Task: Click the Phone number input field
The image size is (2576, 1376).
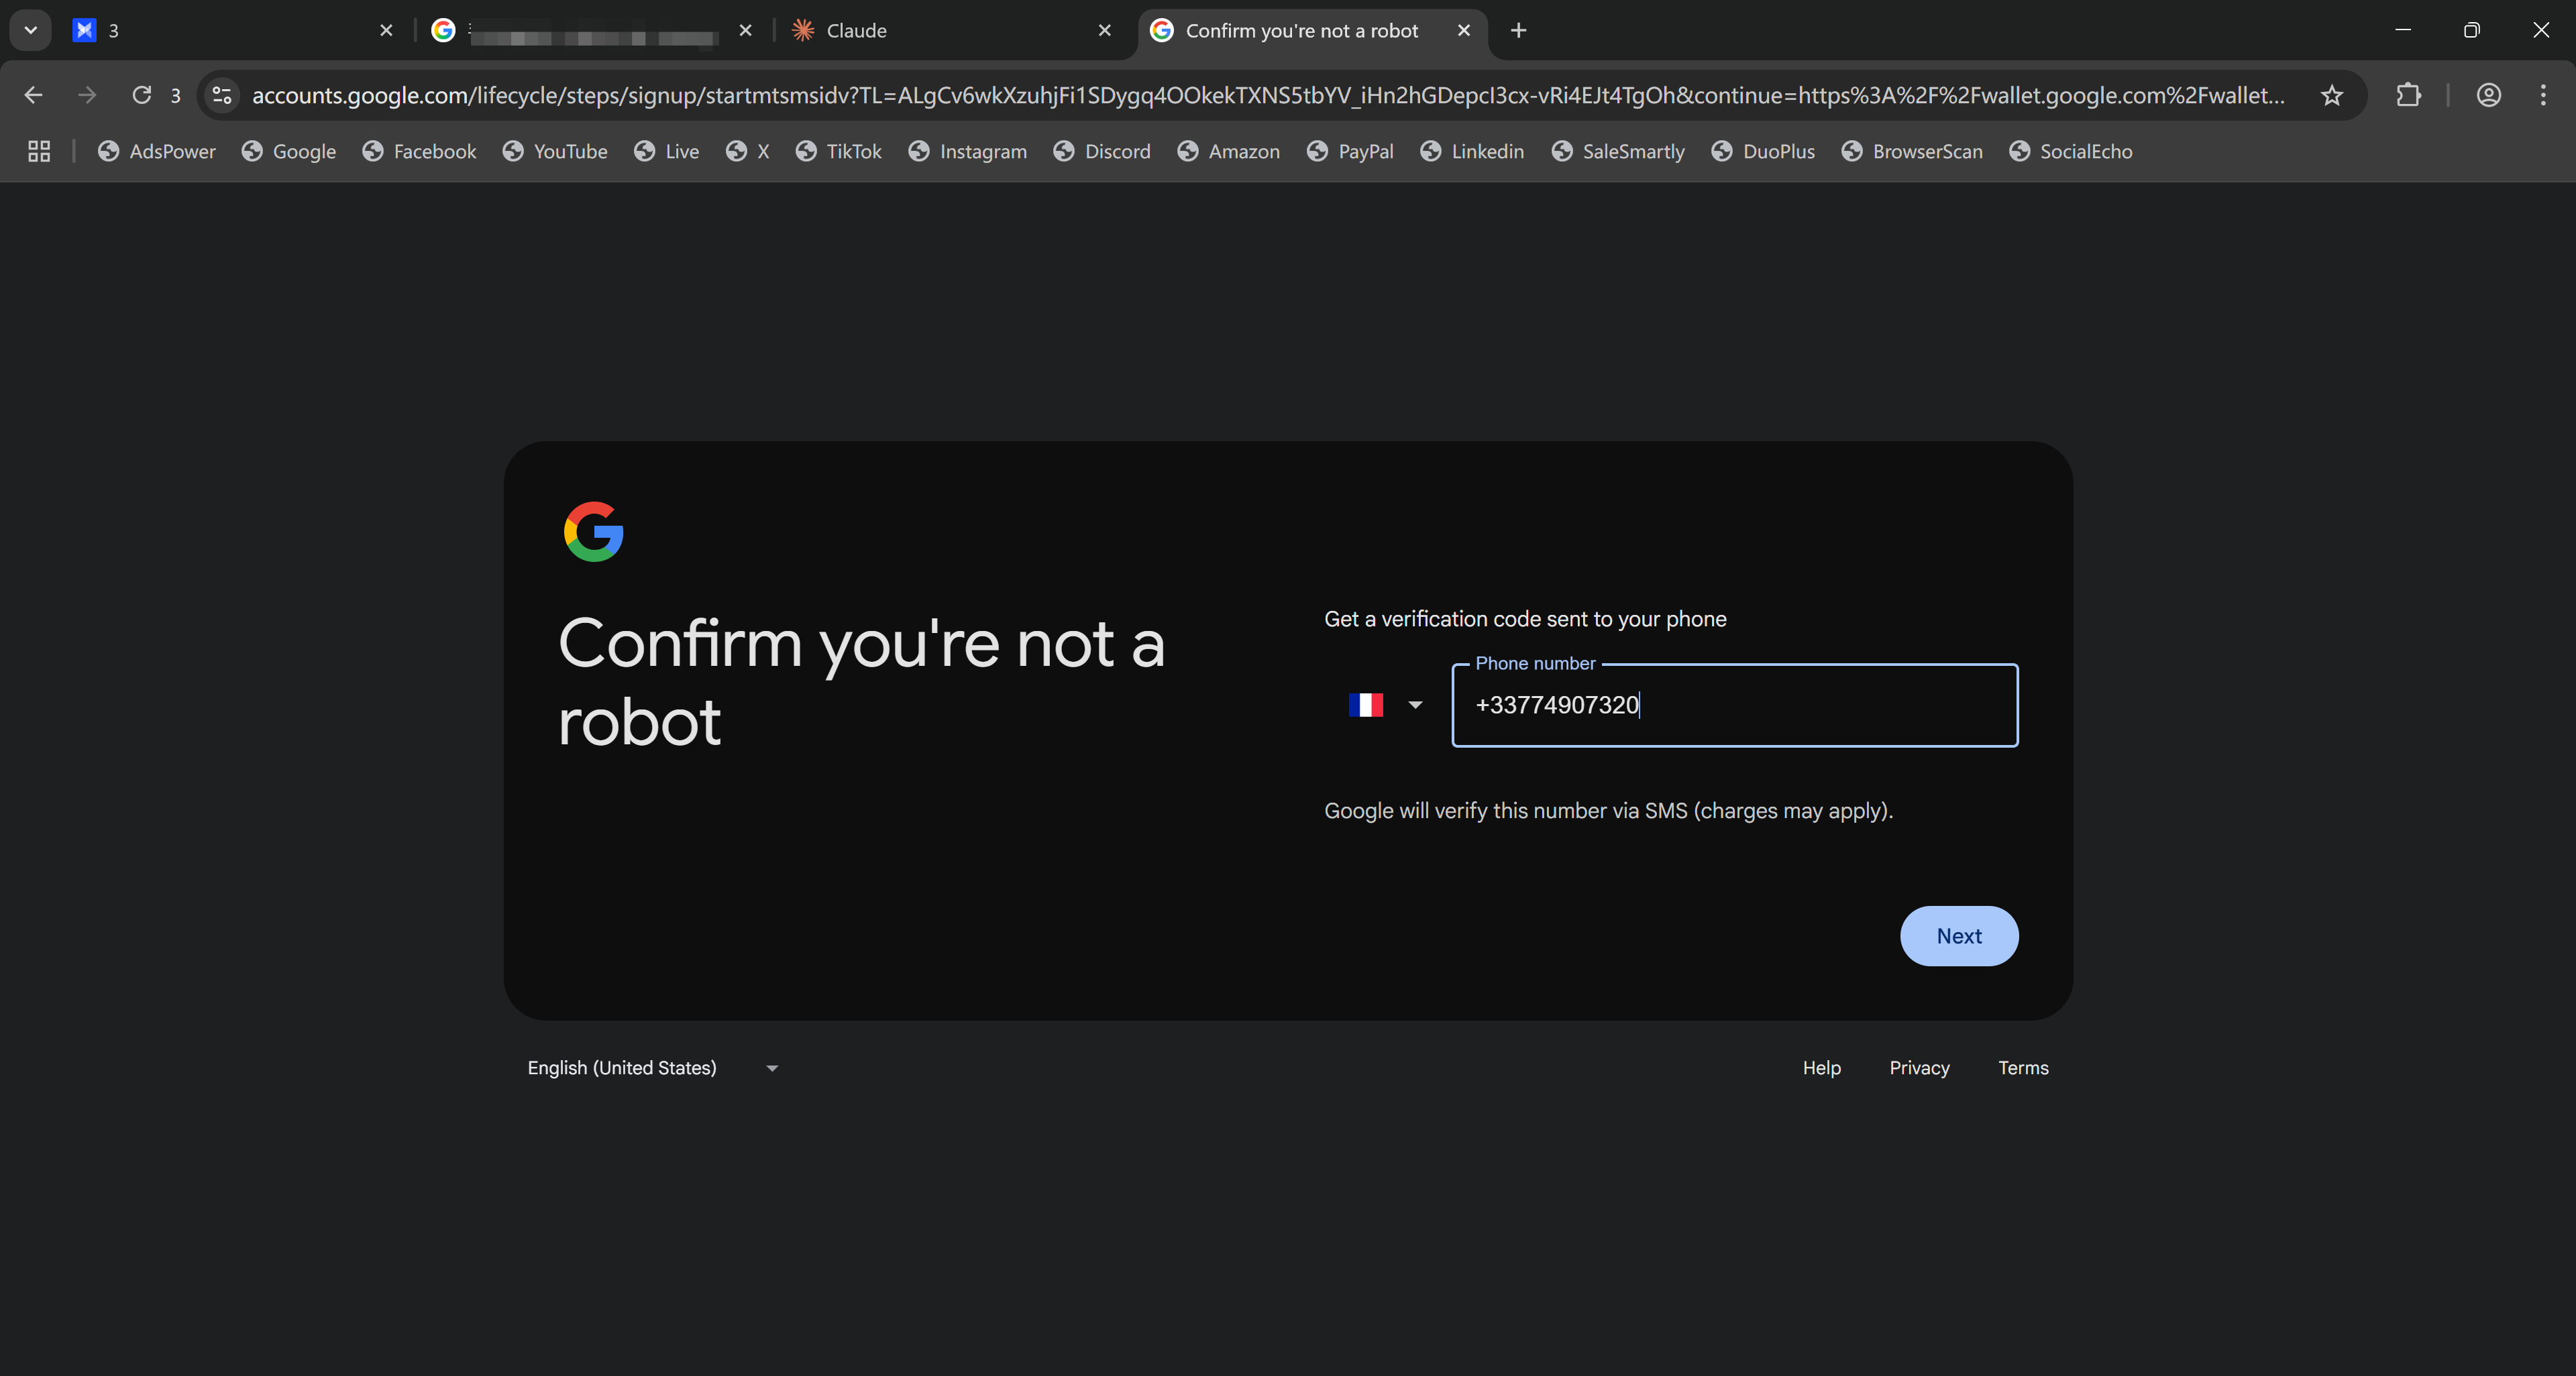Action: click(1735, 705)
